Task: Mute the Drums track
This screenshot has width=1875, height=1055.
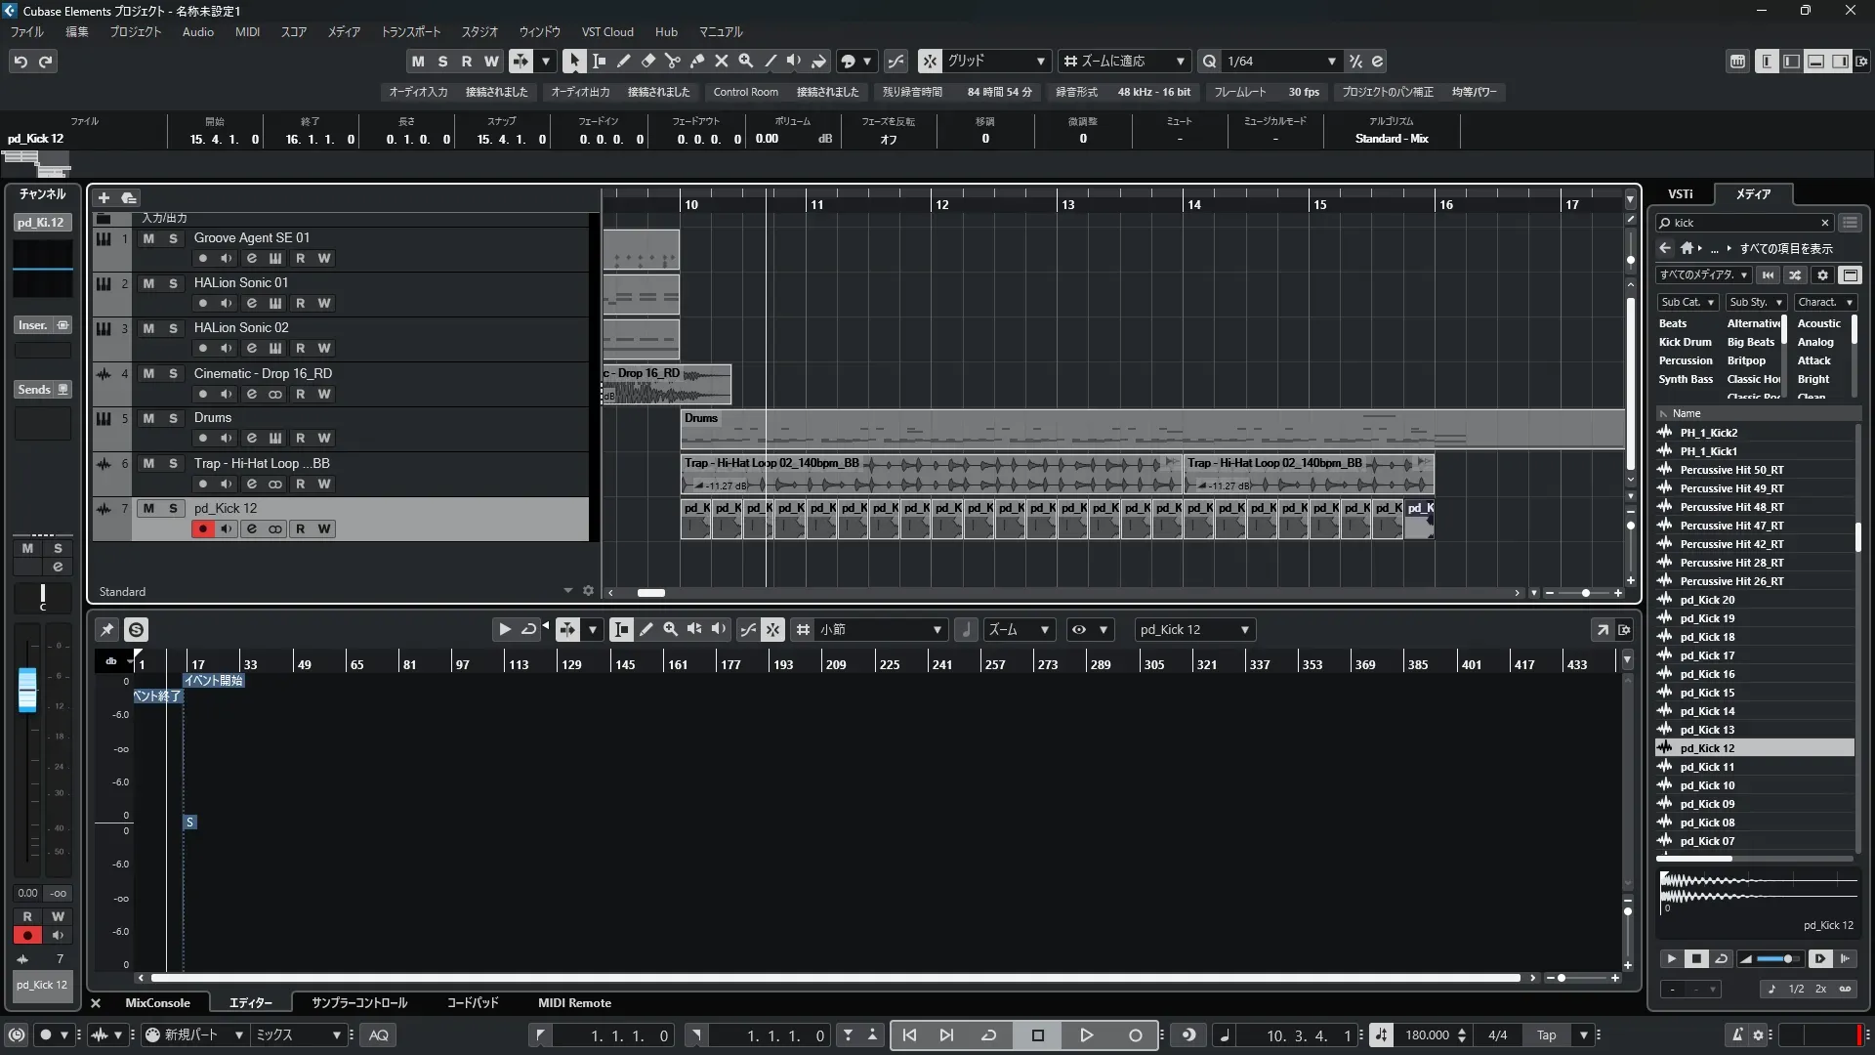Action: (148, 418)
